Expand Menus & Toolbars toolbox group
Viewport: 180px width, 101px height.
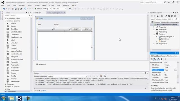tap(6, 87)
